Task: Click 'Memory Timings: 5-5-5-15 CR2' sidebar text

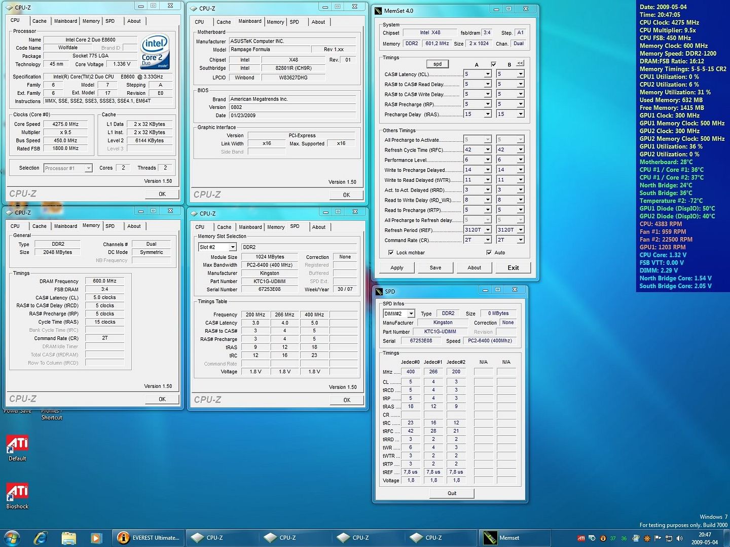Action: [x=683, y=69]
